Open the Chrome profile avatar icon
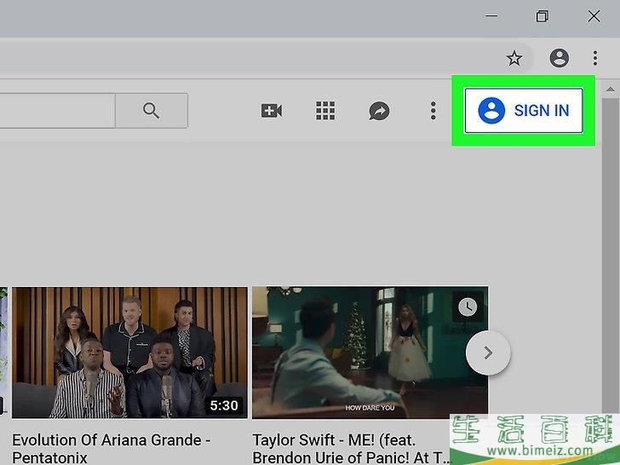 559,58
